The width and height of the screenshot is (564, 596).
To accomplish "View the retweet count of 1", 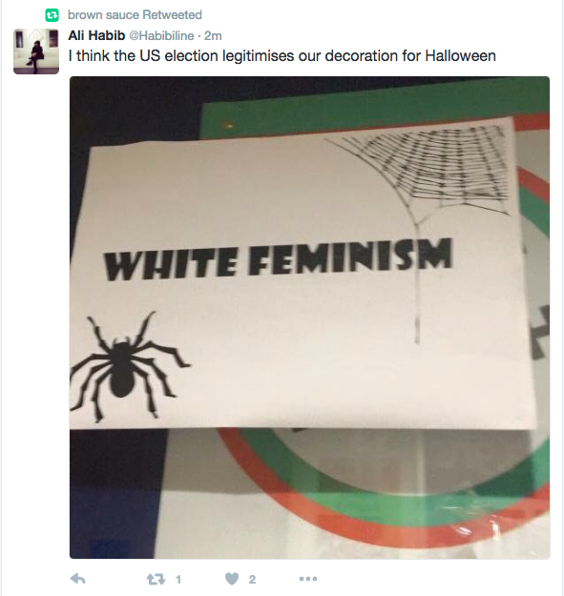I will [178, 579].
